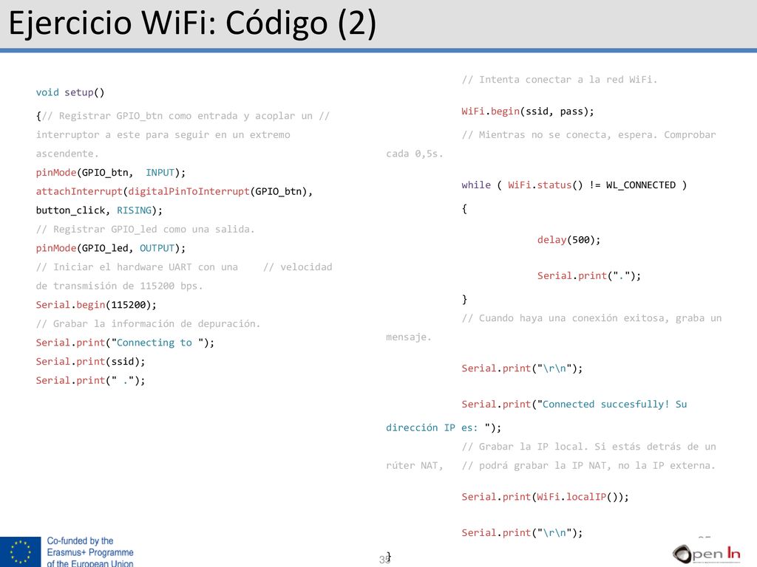Click the "cada 0,5s." comment text
The image size is (757, 567).
tap(414, 154)
